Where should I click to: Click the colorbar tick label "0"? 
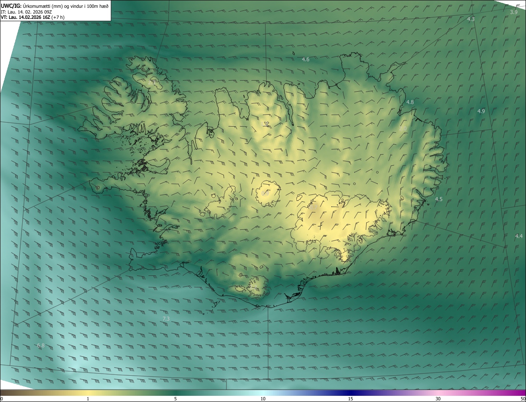click(2, 399)
